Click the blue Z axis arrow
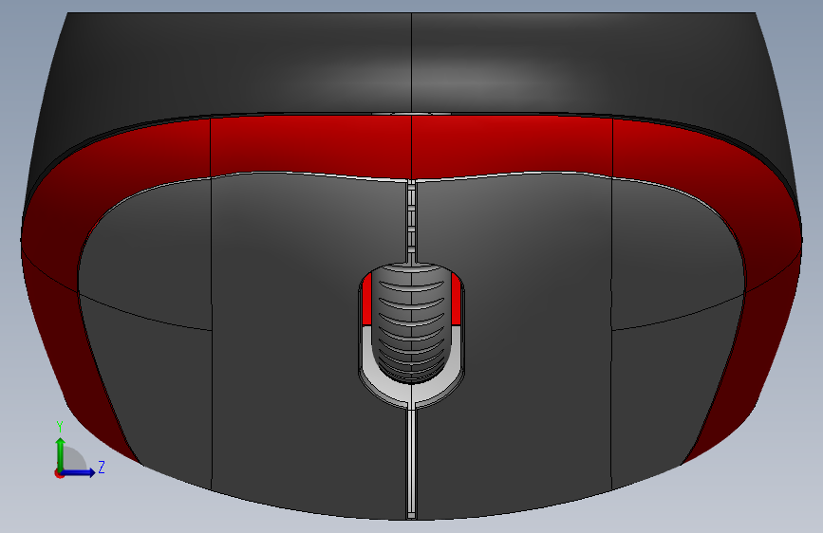This screenshot has height=533, width=823. click(79, 472)
